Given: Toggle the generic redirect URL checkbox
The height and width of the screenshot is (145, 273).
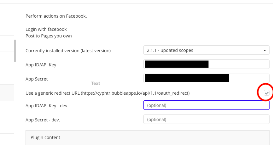Looking at the screenshot, I should pyautogui.click(x=267, y=93).
